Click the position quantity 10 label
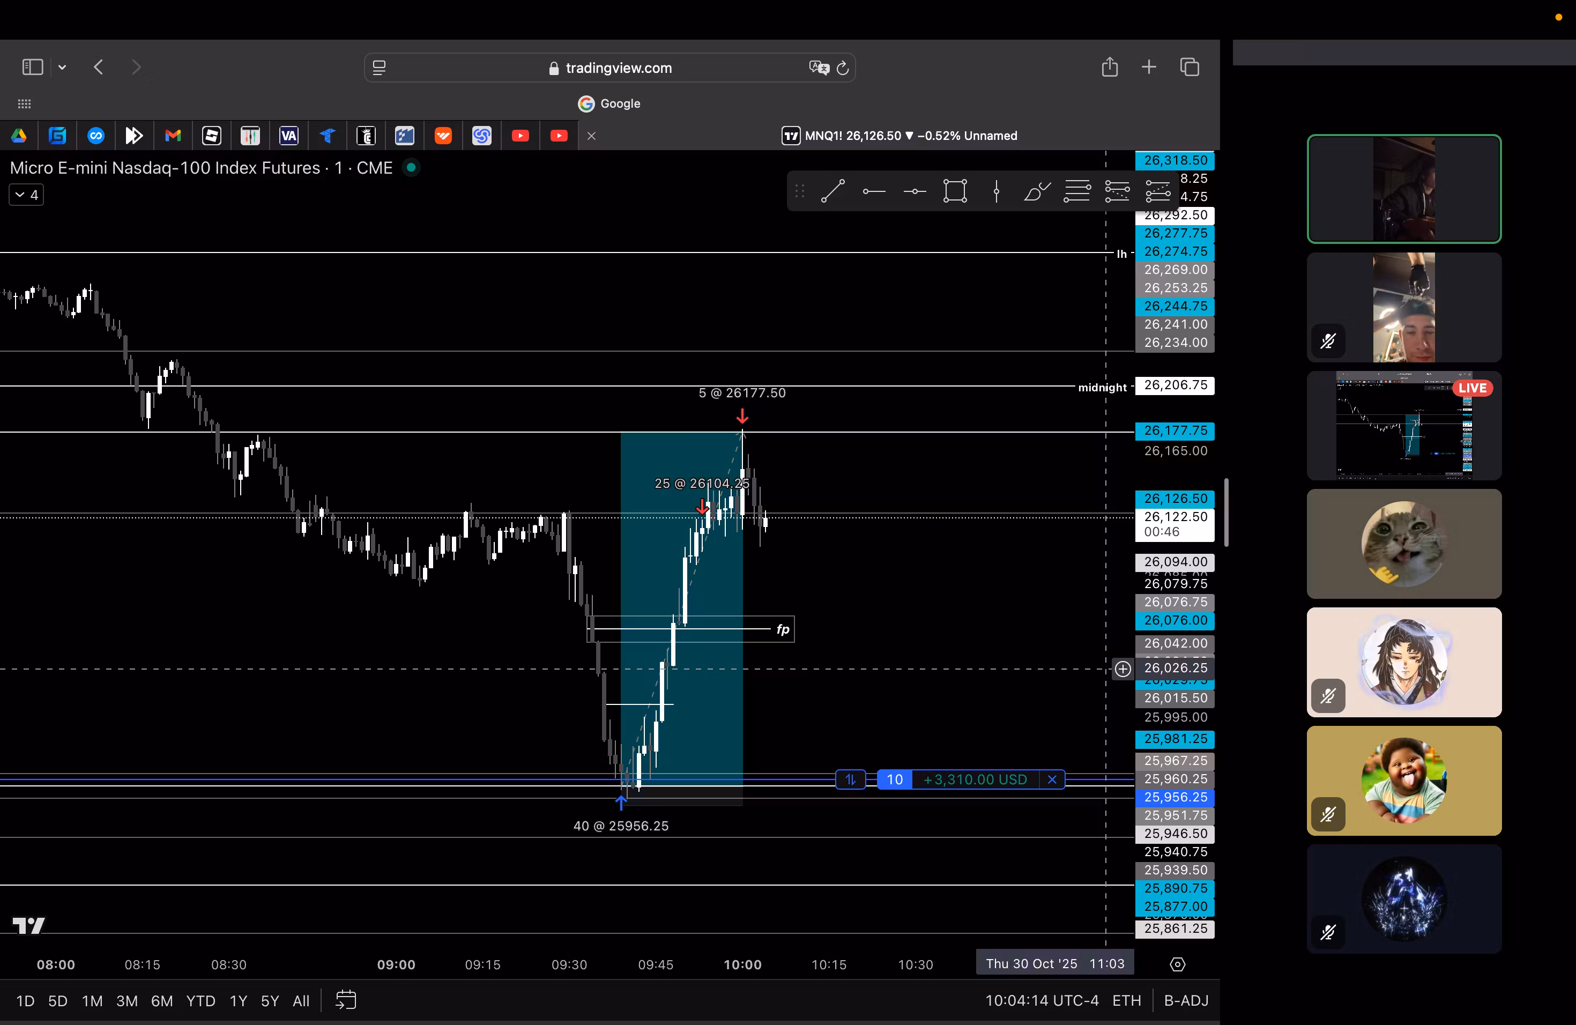The width and height of the screenshot is (1576, 1025). (895, 779)
